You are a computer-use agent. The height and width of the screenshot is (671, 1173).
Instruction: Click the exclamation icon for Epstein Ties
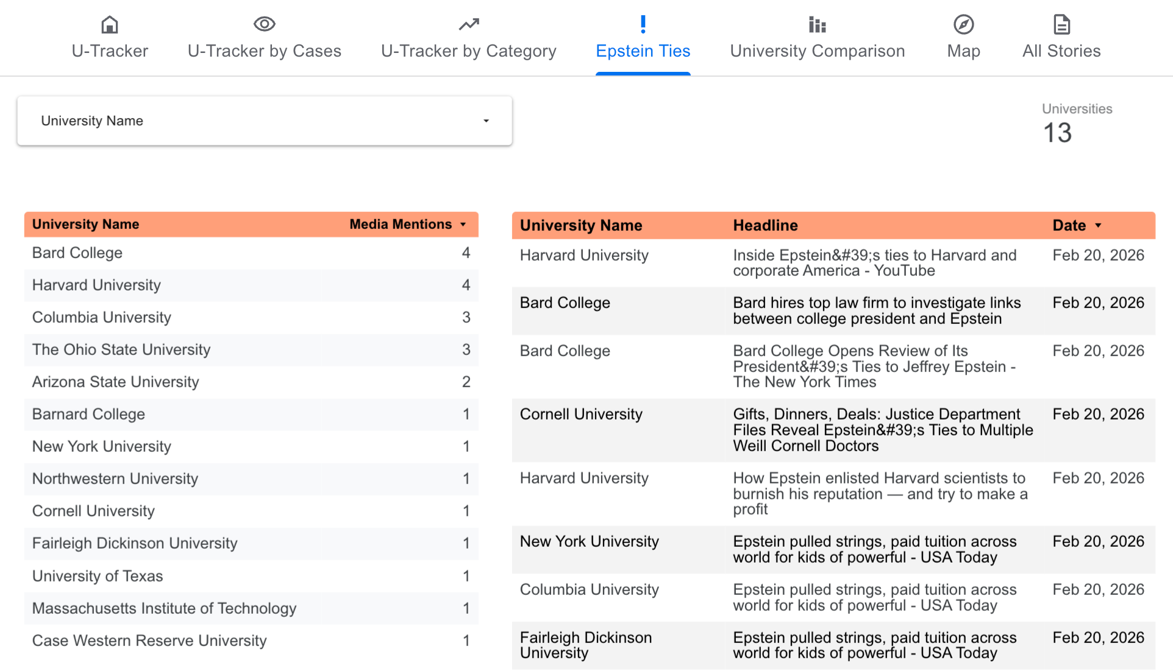click(x=643, y=24)
